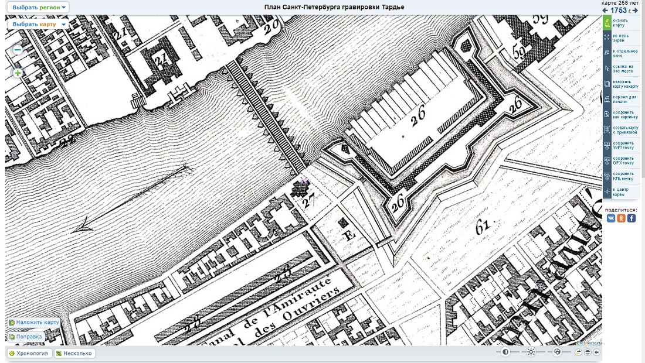Click the 'Несколько' button
This screenshot has width=645, height=363.
74,353
